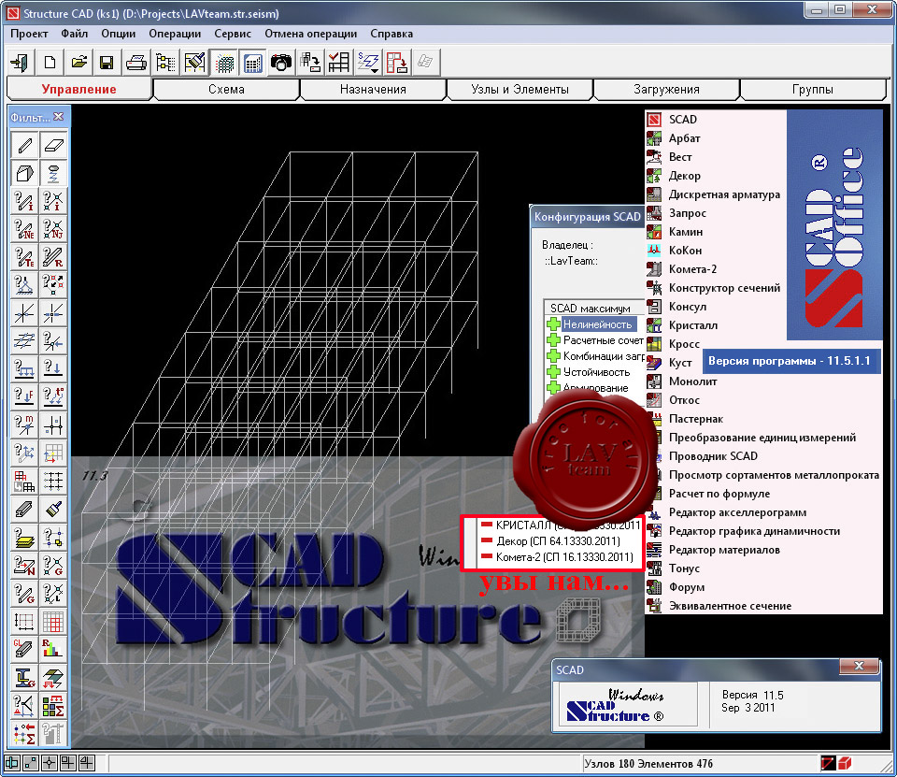Viewport: 897px width, 777px height.
Task: Toggle special spring elements filter
Action: tap(53, 173)
